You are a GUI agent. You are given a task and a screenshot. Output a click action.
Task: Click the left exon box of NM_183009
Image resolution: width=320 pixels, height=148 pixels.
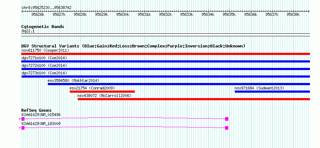pyautogui.click(x=23, y=128)
